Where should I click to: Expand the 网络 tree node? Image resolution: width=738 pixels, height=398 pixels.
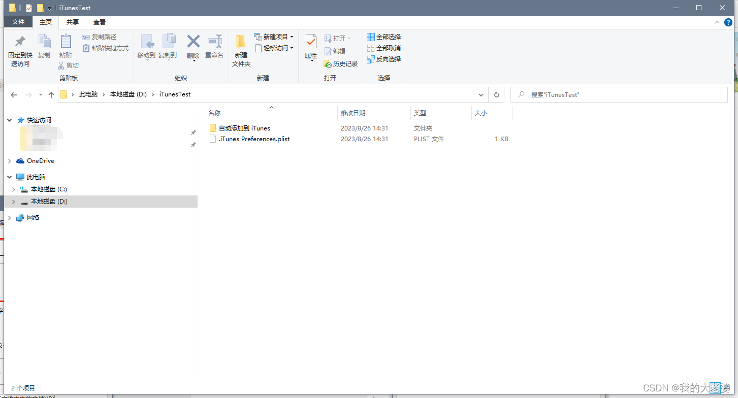(10, 218)
